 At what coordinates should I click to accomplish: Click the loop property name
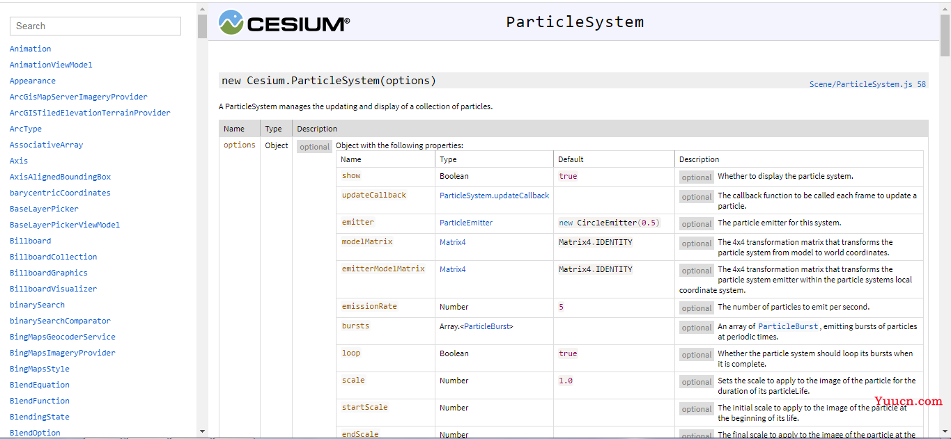pyautogui.click(x=351, y=353)
